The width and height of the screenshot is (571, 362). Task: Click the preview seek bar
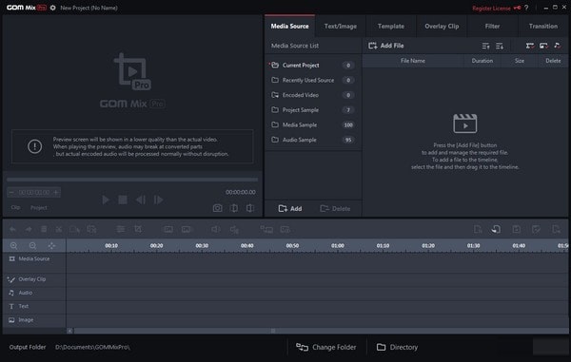point(132,180)
